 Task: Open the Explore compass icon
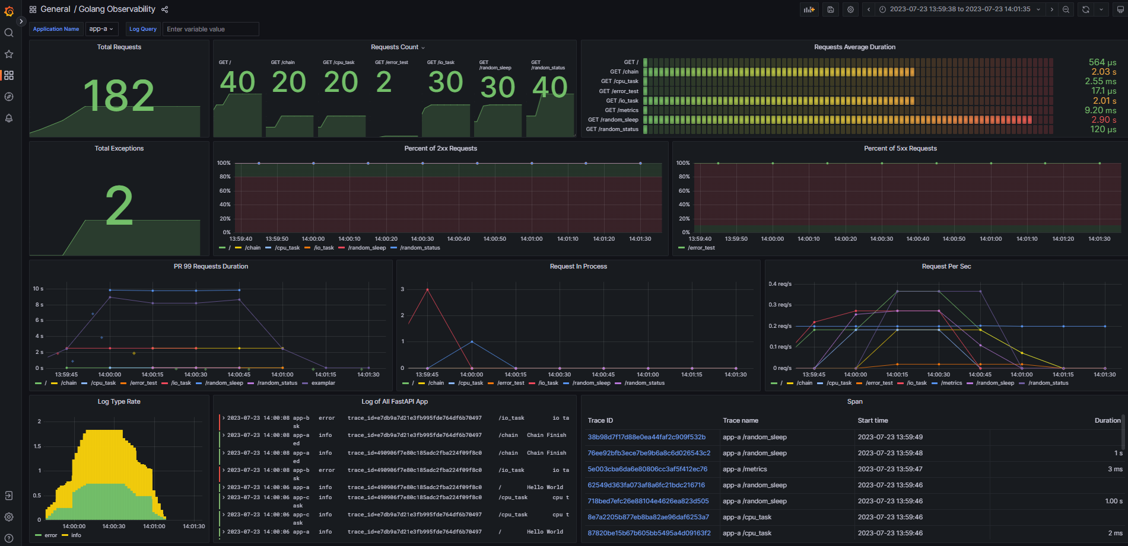click(x=9, y=97)
